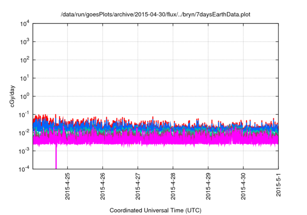Click the 2015-4-29 date tick label

point(208,186)
